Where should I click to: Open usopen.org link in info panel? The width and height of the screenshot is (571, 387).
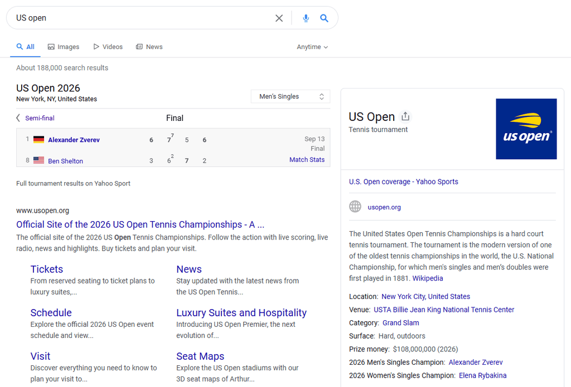point(384,207)
